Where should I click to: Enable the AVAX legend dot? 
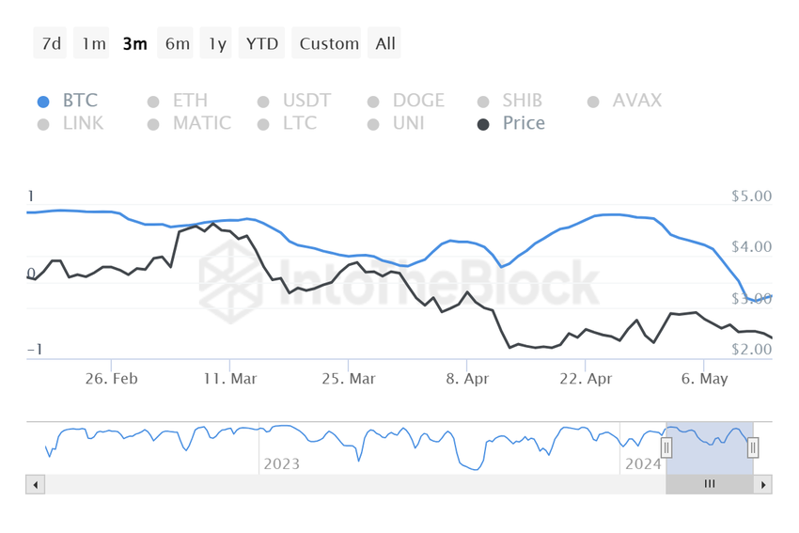click(x=593, y=102)
